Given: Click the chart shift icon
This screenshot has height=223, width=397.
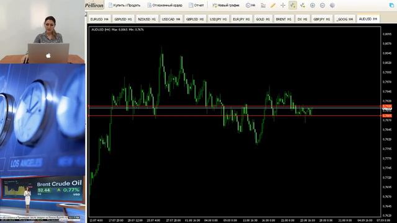Looking at the screenshot, I should point(303,5).
